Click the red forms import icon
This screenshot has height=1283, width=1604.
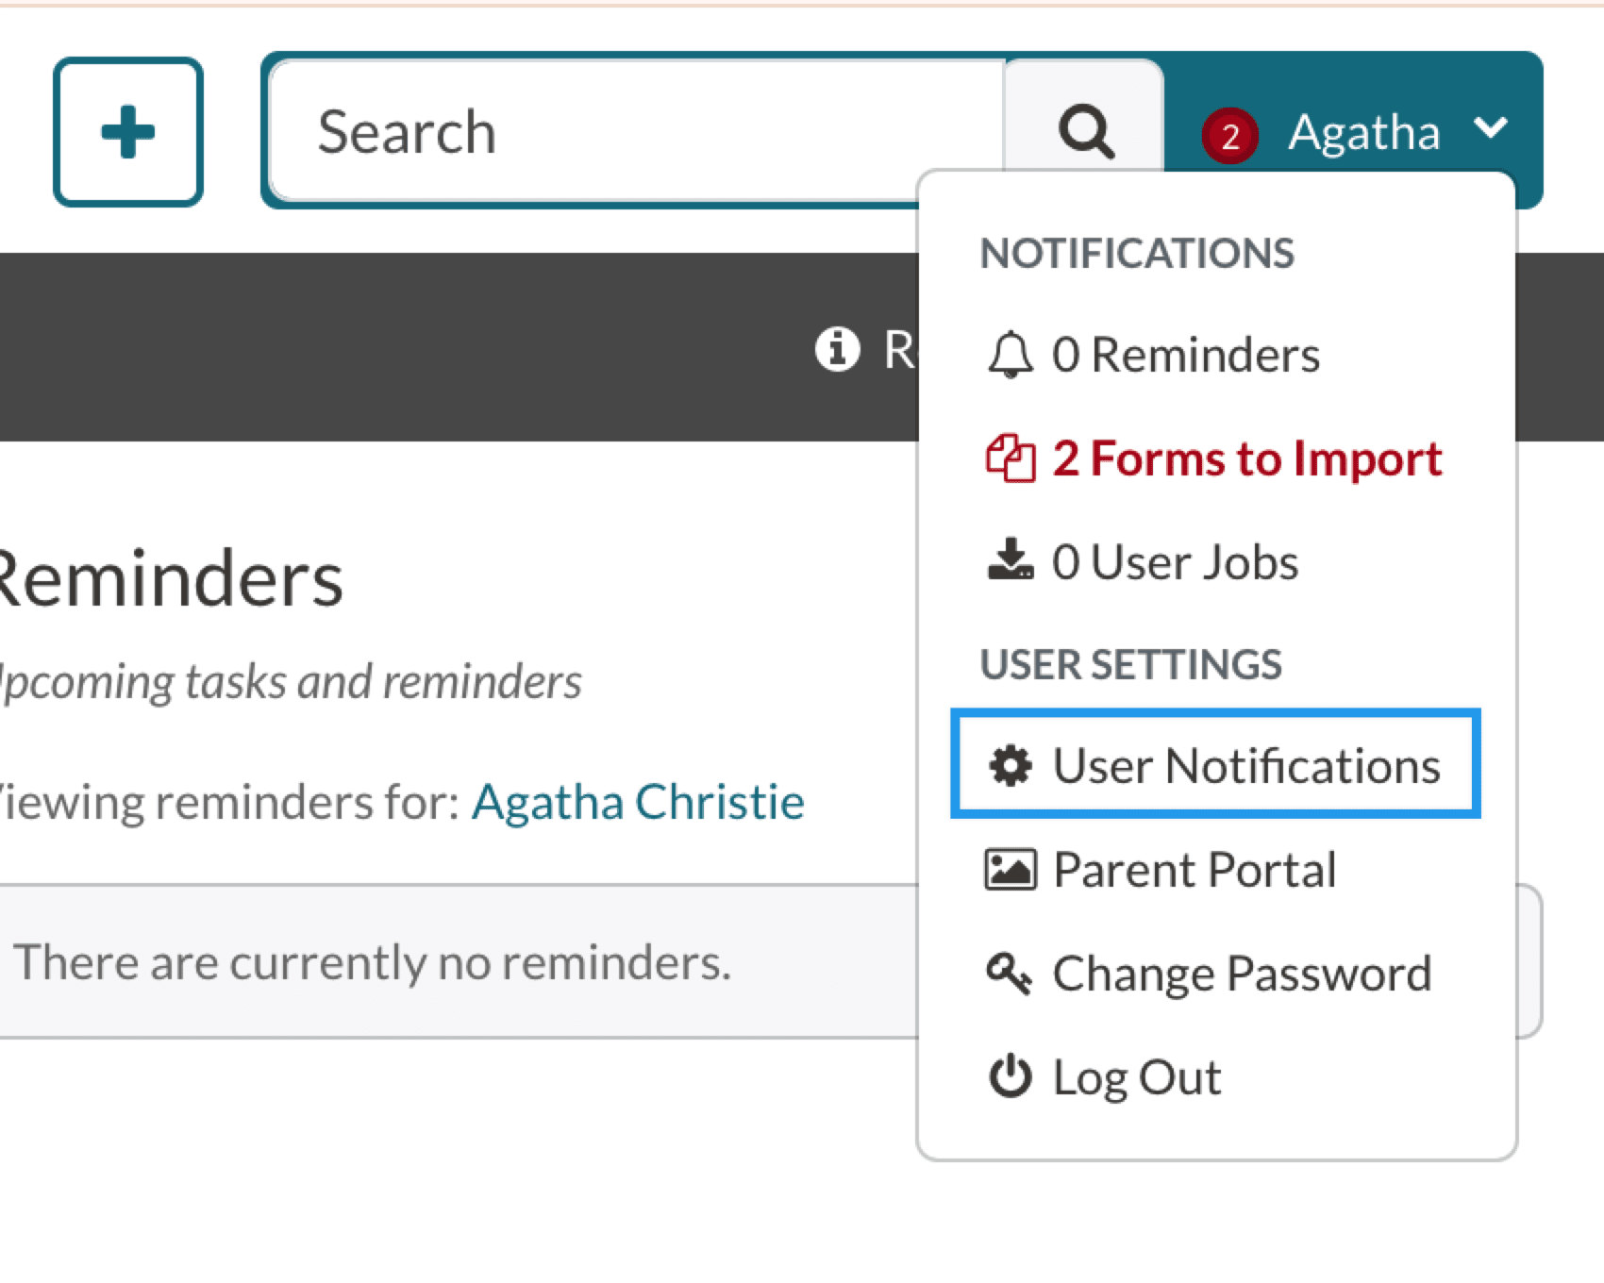click(x=1010, y=459)
